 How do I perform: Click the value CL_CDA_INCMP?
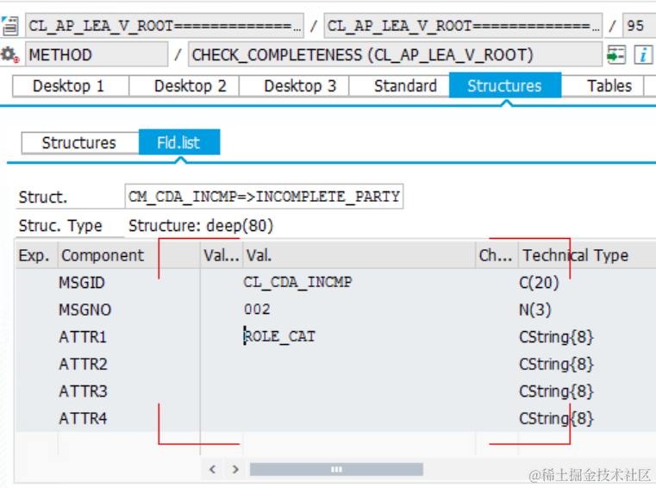click(x=297, y=282)
